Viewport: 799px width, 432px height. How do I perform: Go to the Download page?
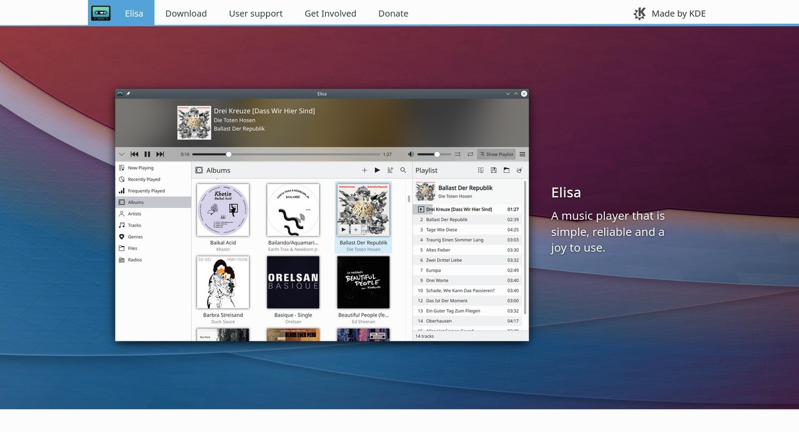186,13
